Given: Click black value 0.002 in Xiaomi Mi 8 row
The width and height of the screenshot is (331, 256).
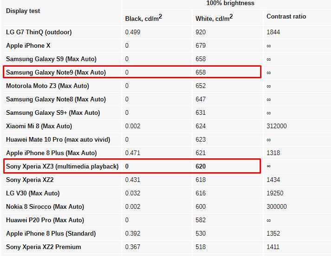Looking at the screenshot, I should (133, 126).
